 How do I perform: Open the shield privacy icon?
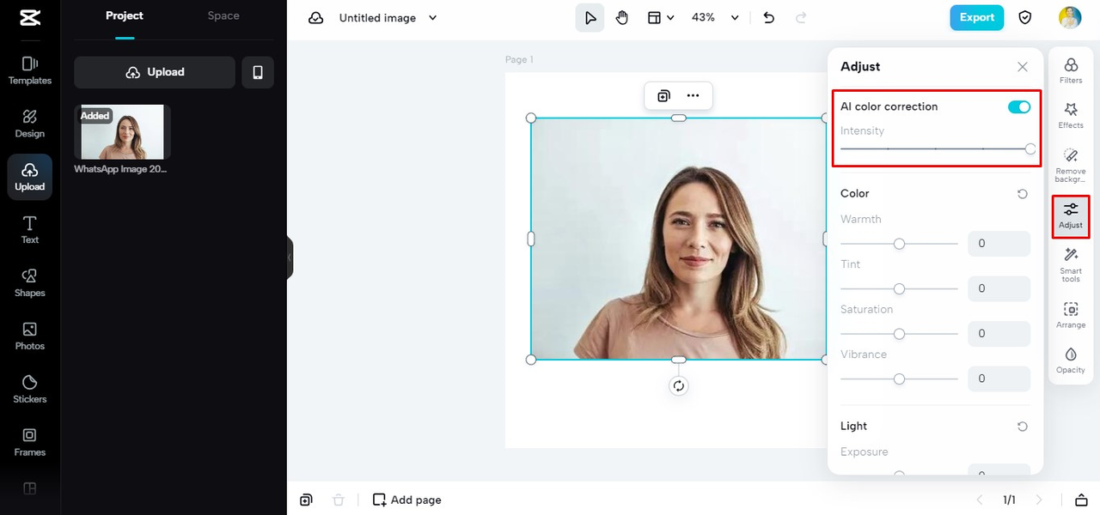1025,17
